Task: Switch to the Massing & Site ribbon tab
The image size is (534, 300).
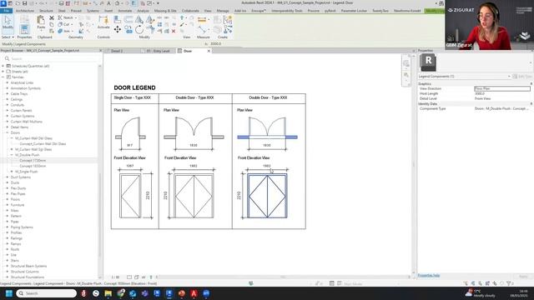Action: click(165, 11)
